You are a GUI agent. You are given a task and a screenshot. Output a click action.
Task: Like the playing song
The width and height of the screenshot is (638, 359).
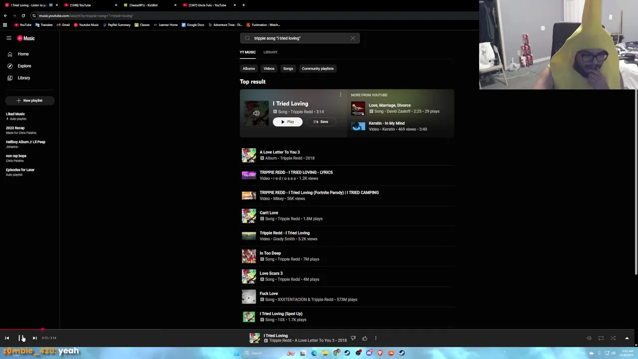[x=364, y=338]
